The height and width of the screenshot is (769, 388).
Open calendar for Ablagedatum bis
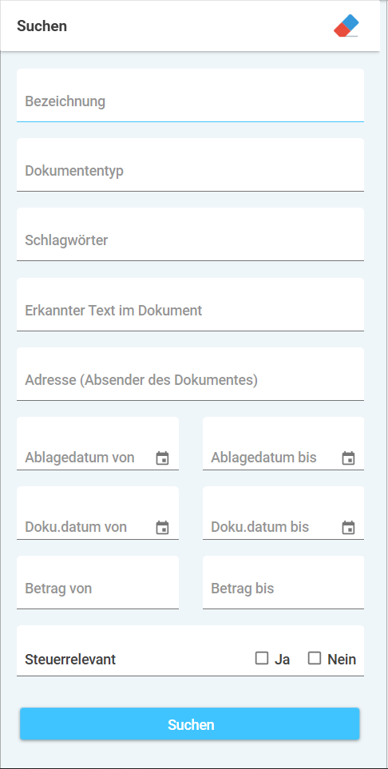(x=348, y=458)
